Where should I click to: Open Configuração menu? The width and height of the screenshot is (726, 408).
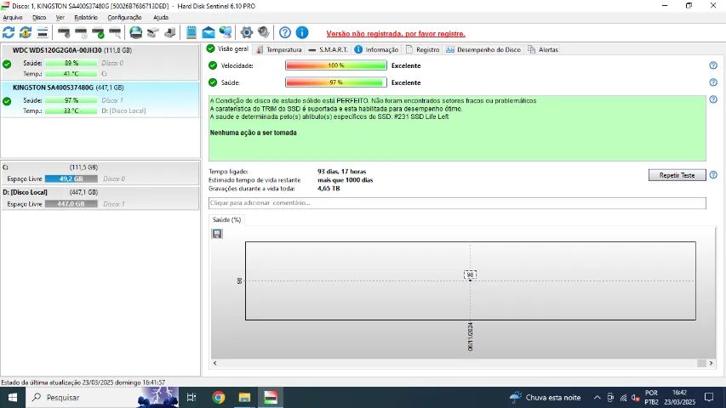coord(124,17)
